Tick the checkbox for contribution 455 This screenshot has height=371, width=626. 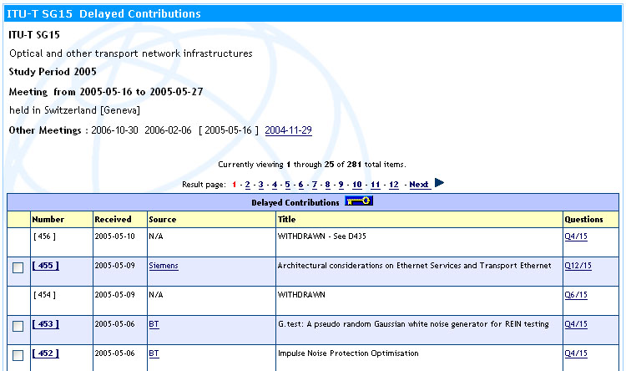pyautogui.click(x=18, y=267)
